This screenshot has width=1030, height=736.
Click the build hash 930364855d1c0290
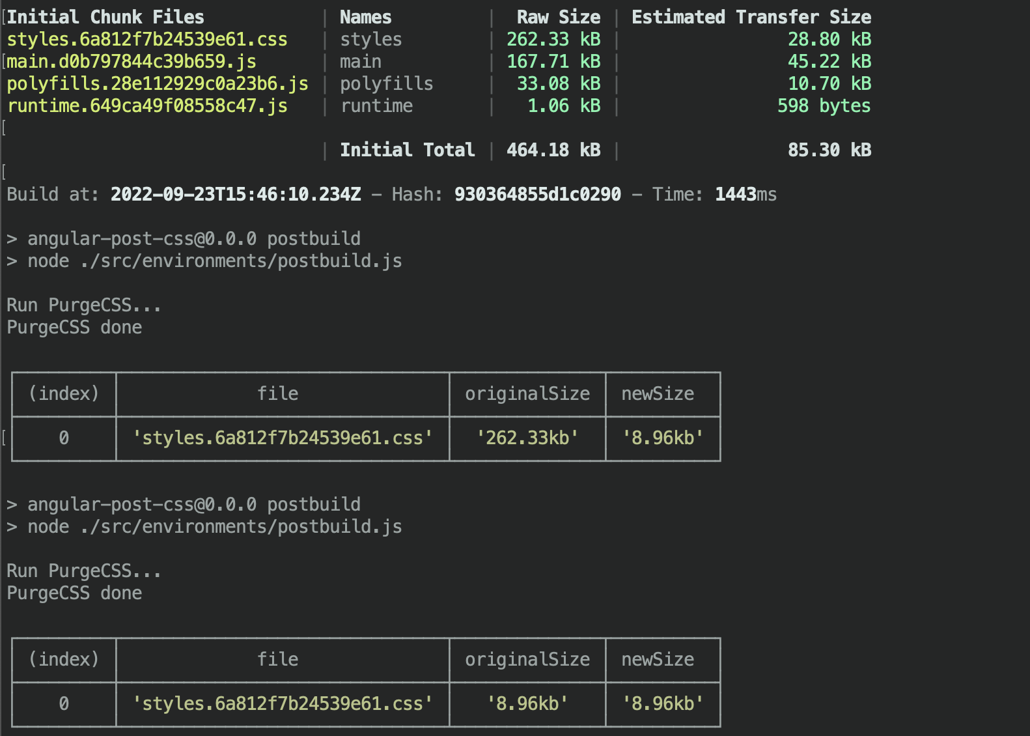click(538, 195)
